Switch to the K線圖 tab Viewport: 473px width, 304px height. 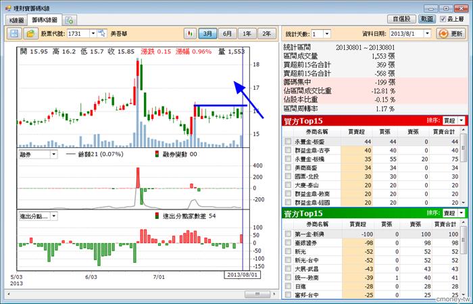click(x=15, y=21)
